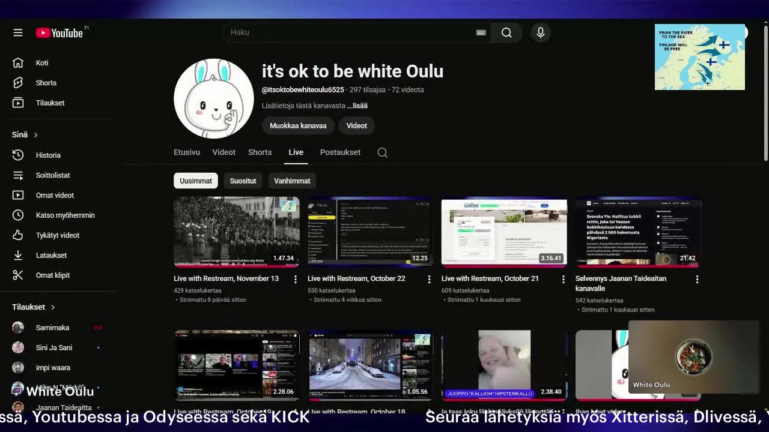Search within channel using magnifier icon
The image size is (769, 432).
click(382, 152)
